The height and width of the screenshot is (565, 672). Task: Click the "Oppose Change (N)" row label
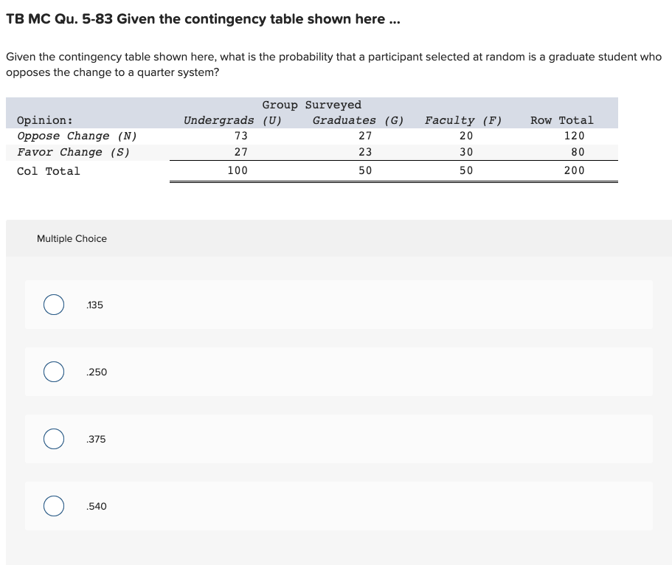click(x=77, y=136)
